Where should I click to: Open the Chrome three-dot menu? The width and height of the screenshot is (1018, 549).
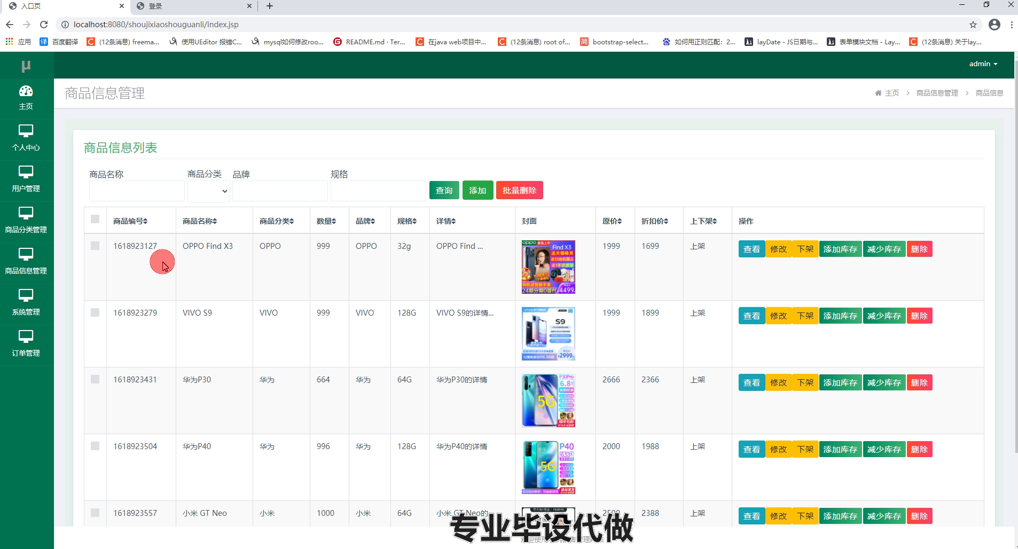point(1012,25)
